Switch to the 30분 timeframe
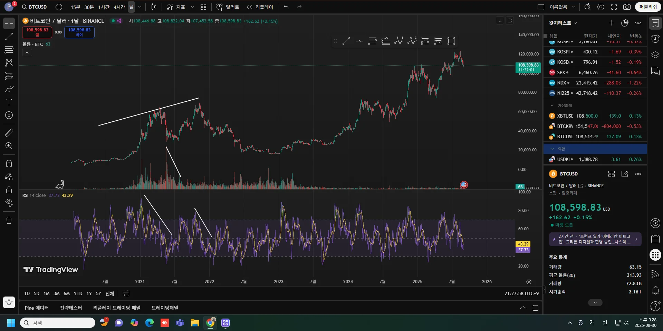This screenshot has height=331, width=663. click(x=89, y=7)
